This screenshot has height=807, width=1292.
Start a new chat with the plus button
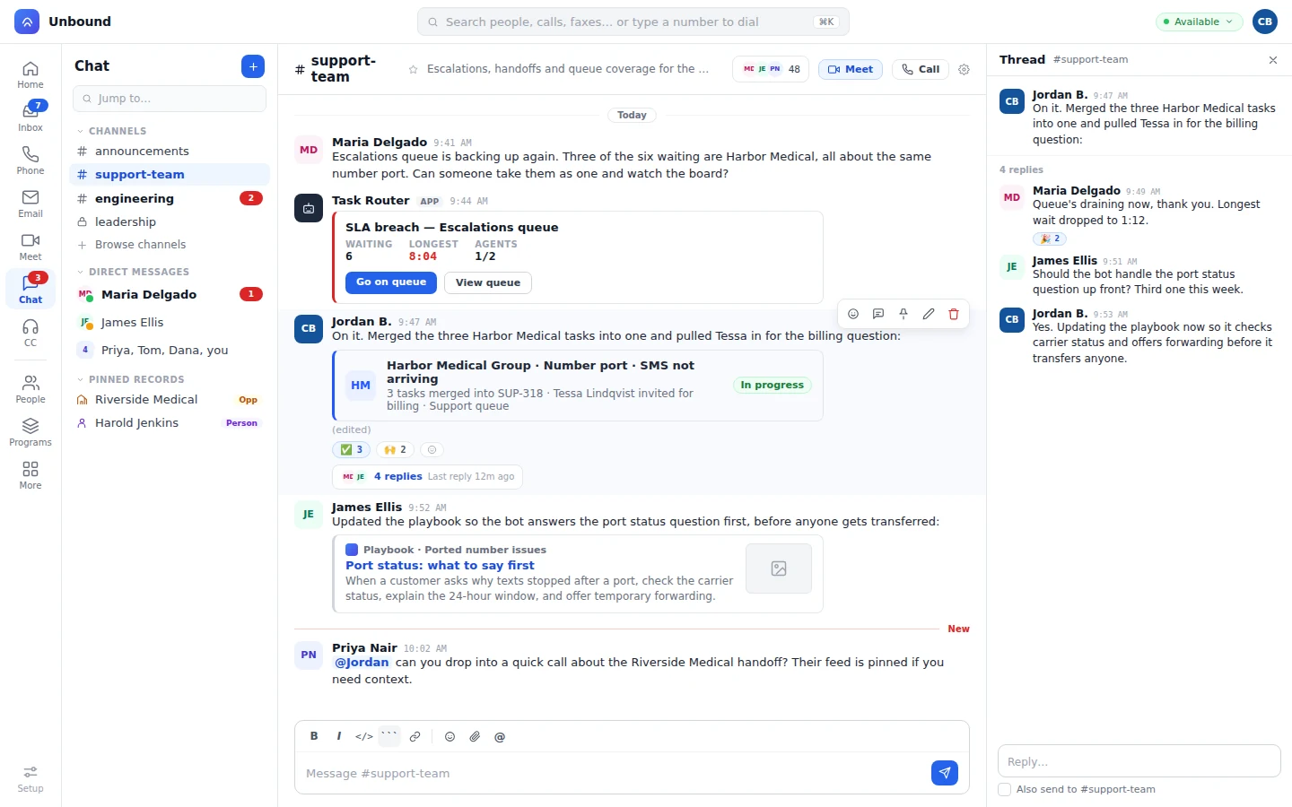click(x=253, y=66)
